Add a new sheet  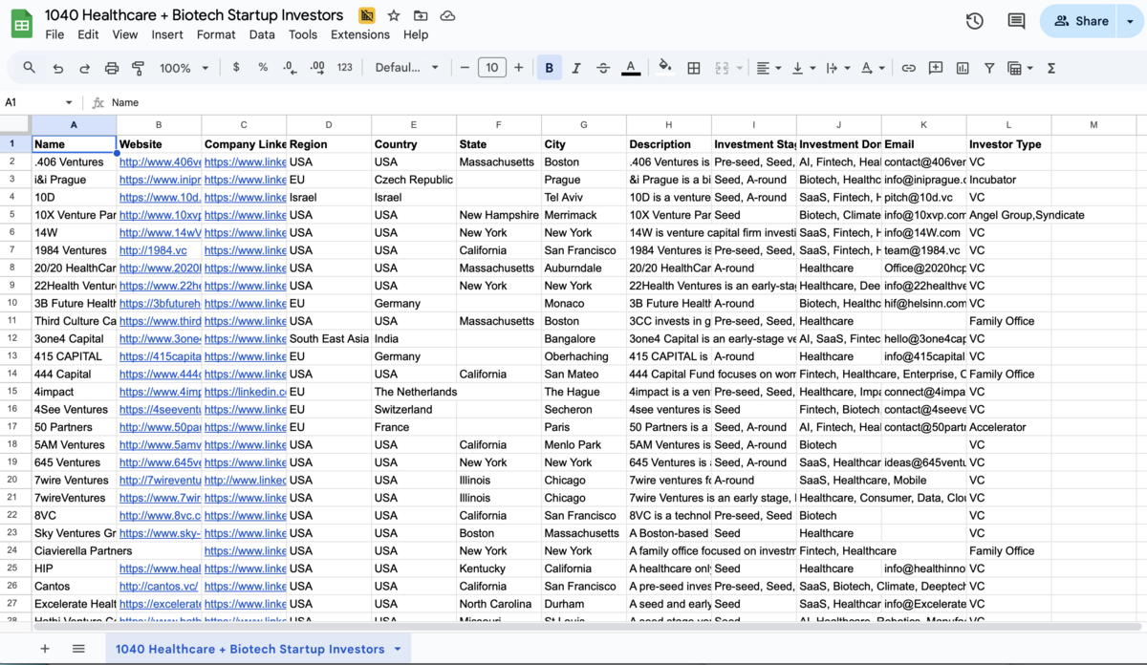pos(44,648)
